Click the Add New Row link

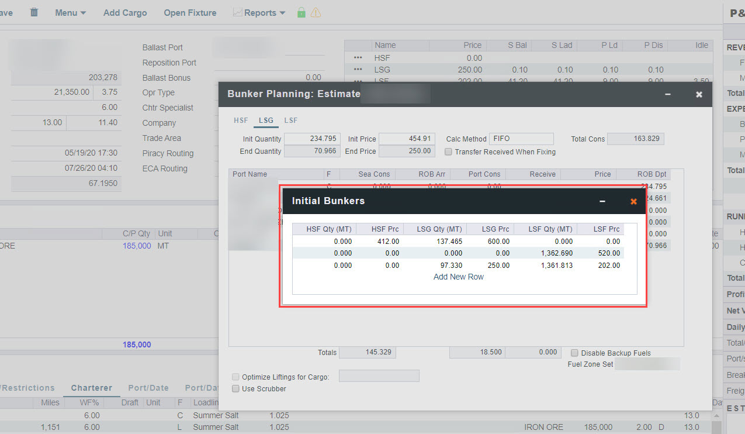pos(458,277)
